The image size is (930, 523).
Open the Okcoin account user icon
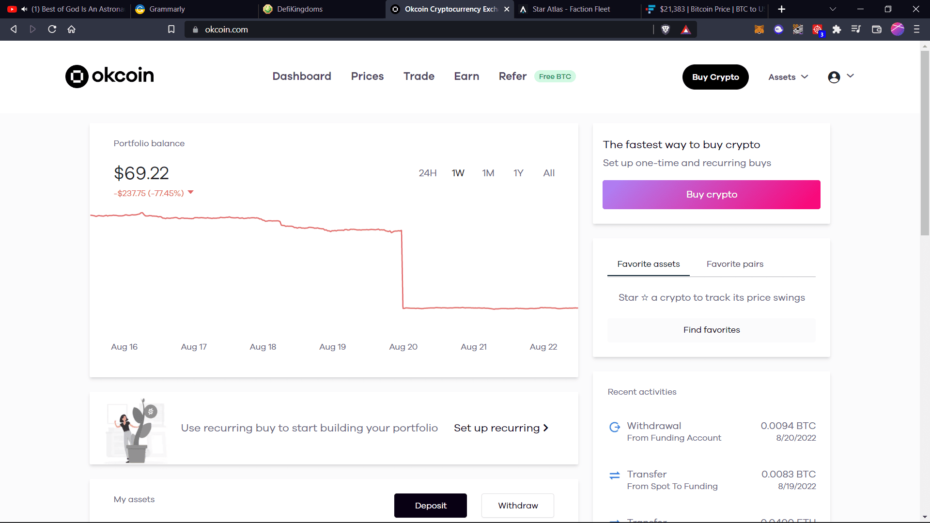834,77
